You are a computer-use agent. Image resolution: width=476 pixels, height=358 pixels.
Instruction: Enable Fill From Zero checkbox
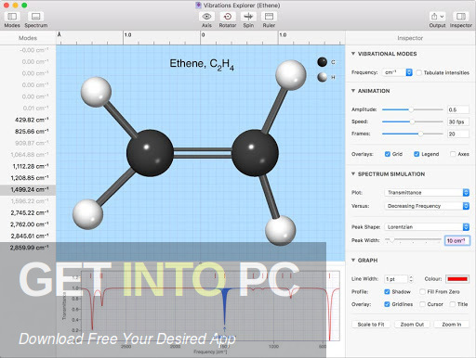pyautogui.click(x=422, y=291)
